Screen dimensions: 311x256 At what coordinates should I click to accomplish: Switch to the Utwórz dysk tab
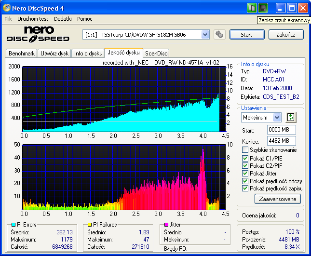pos(54,54)
